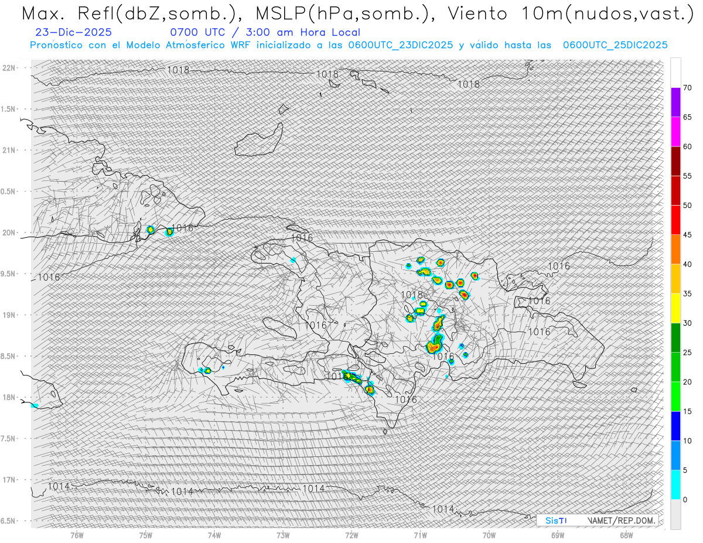Click the "72W" longitude axis label

point(351,535)
